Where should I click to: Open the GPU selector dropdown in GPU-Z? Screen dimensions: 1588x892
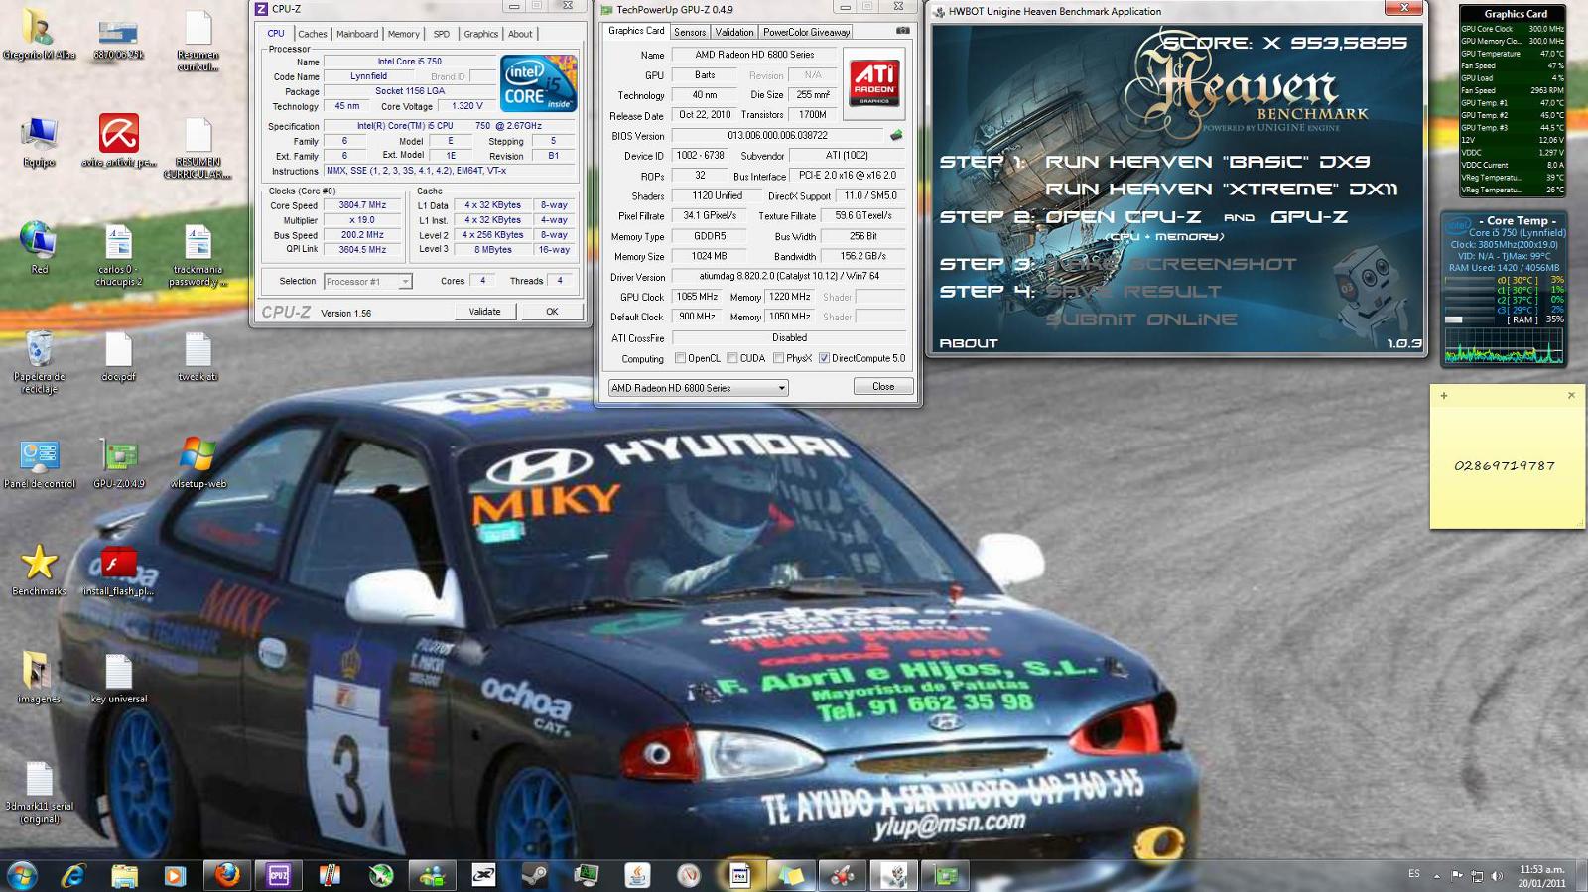[x=699, y=388]
